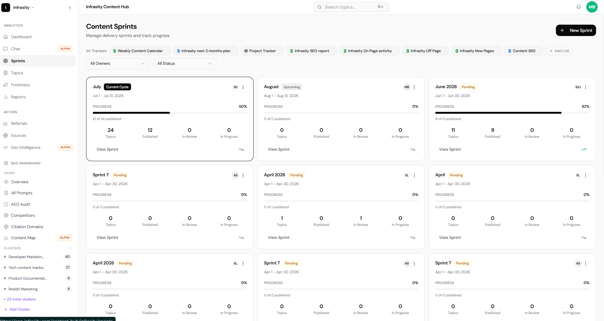Click the trend arrow on August sprint
This screenshot has height=321, width=604.
[412, 149]
